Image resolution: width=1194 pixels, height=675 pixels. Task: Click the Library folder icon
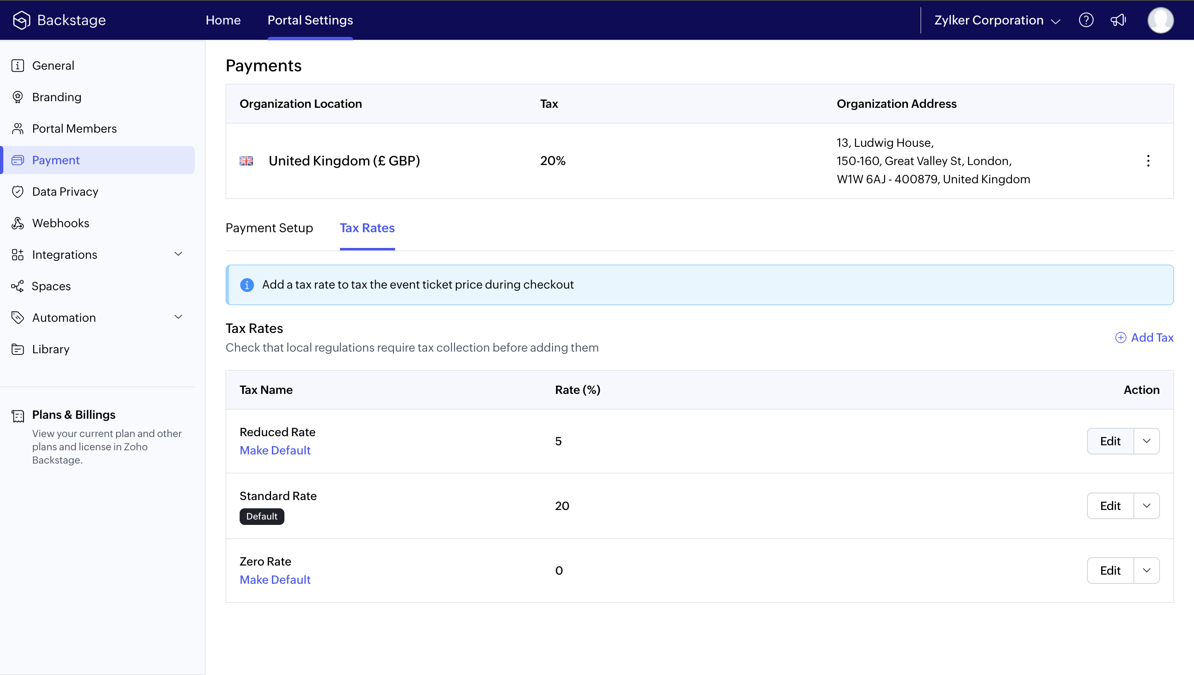pyautogui.click(x=17, y=349)
